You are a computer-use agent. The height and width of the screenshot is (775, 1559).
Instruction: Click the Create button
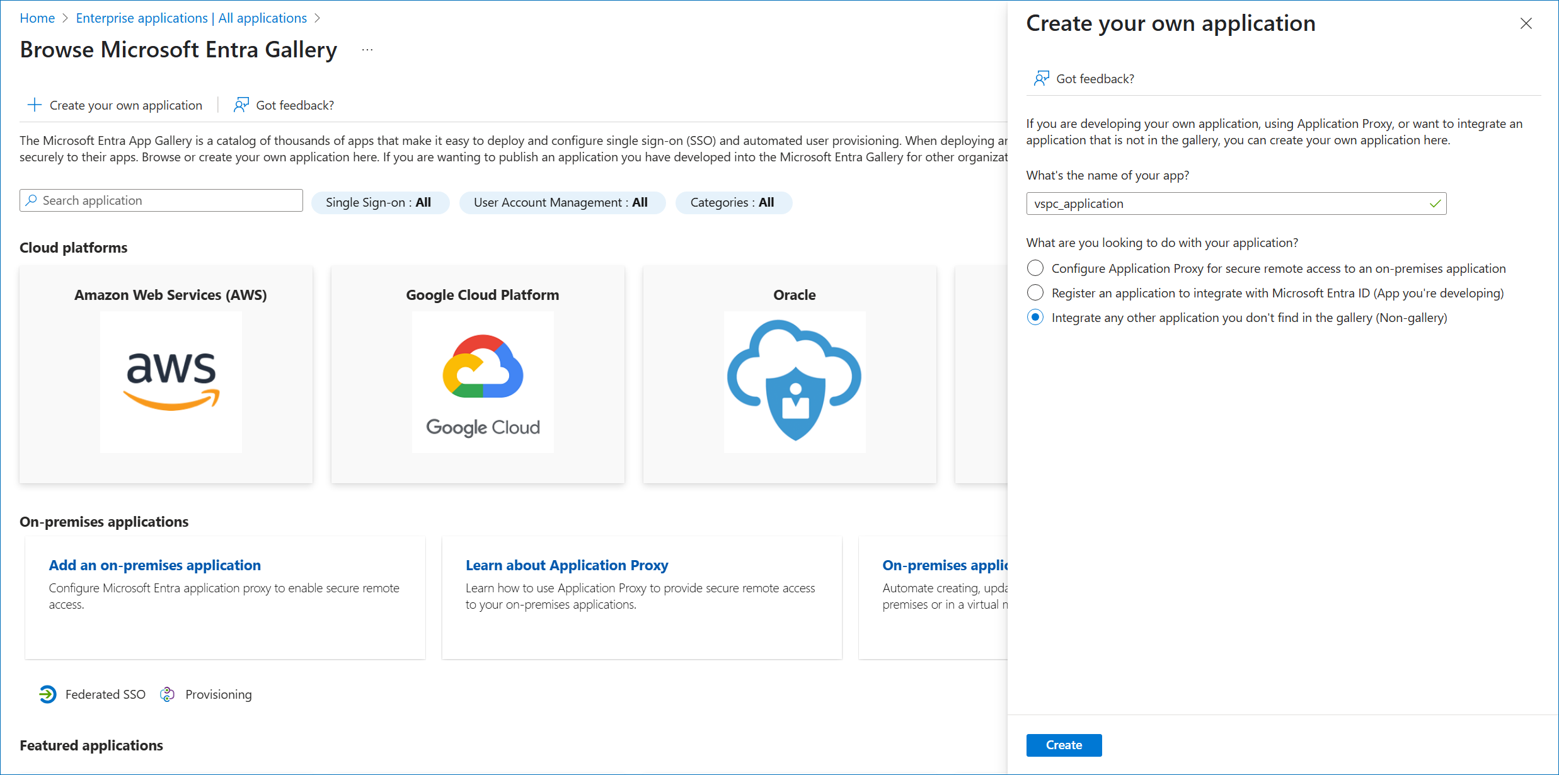1064,745
